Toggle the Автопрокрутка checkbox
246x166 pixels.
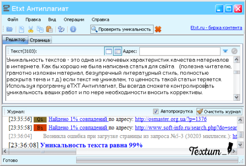(x=156, y=111)
